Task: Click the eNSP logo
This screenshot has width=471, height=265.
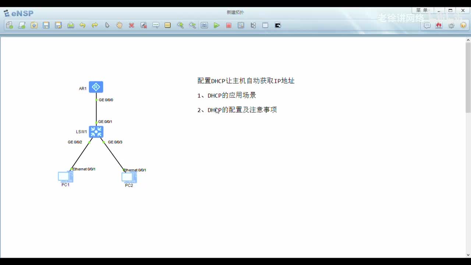Action: 19,13
